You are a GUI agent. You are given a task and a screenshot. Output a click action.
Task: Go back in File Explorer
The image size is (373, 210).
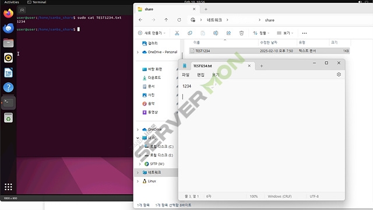[x=140, y=20]
